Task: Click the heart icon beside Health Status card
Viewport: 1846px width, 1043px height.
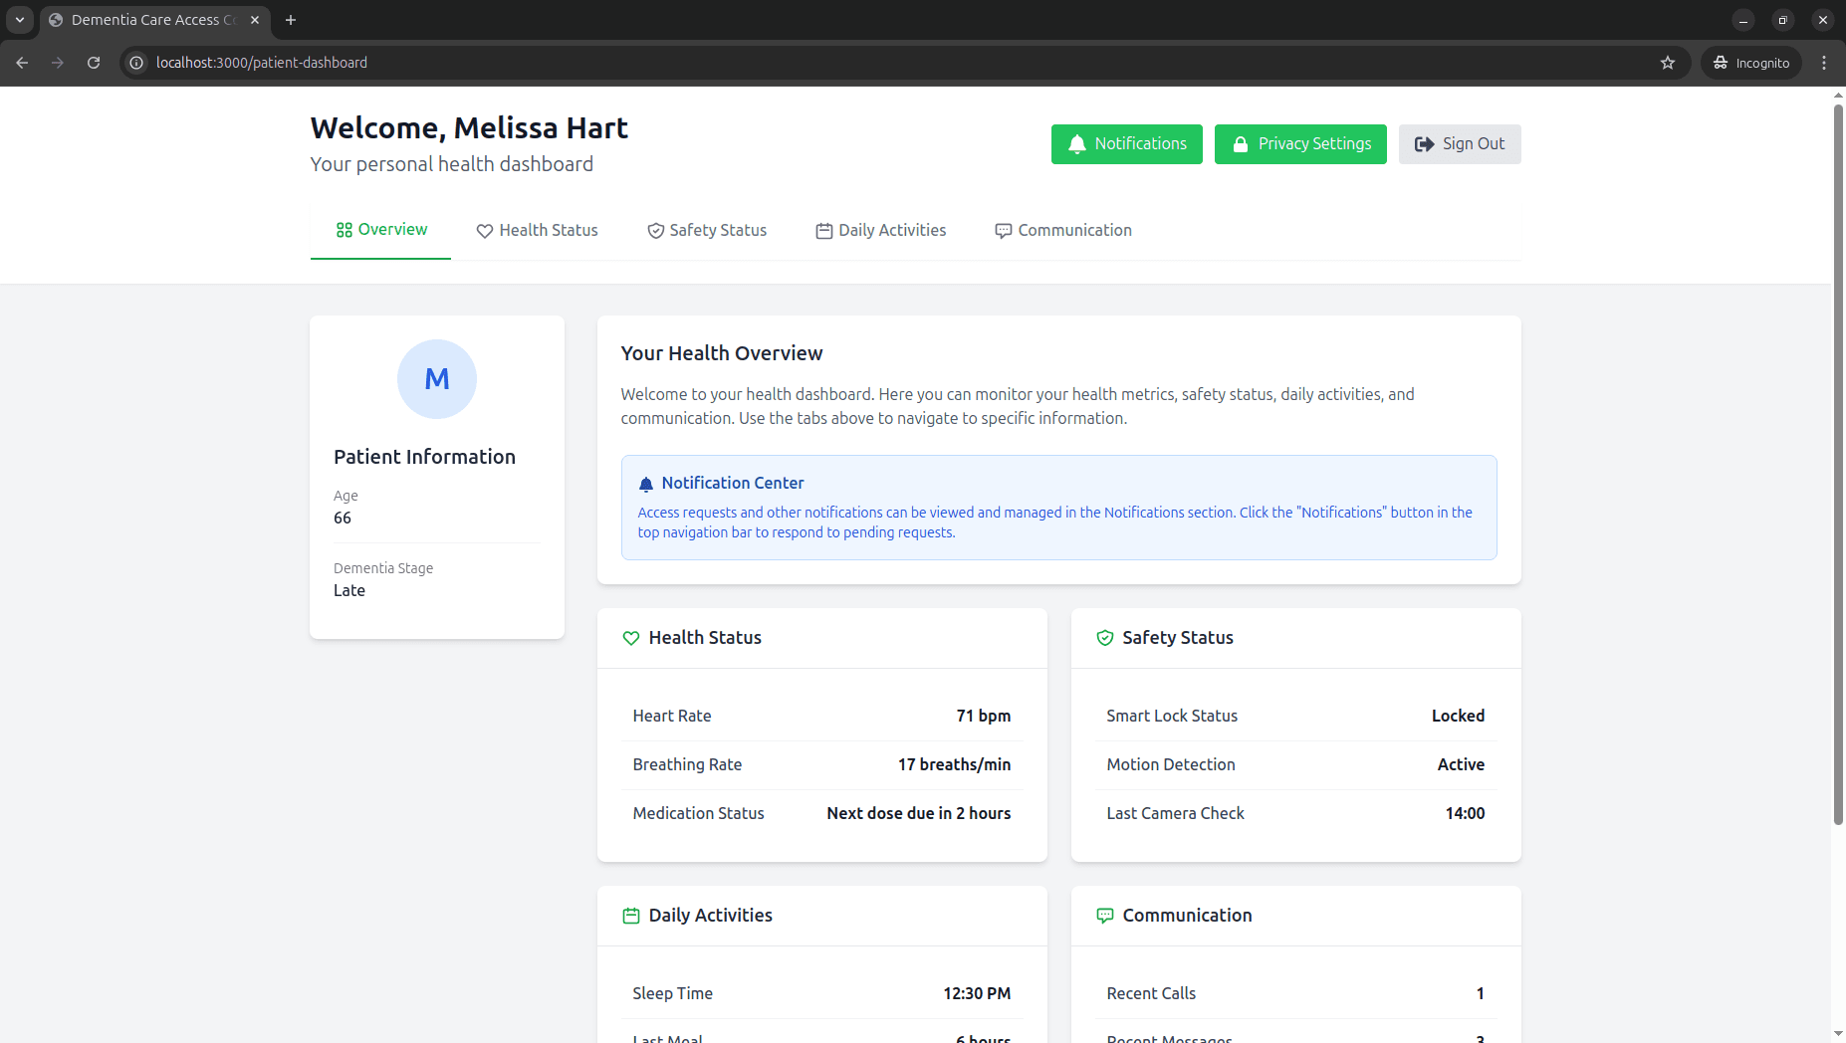Action: (x=631, y=638)
